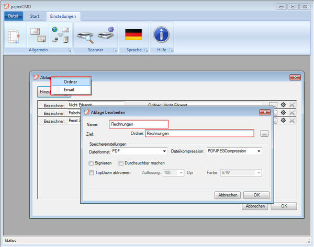Open the scanner configuration gear icon
314x247 pixels.
[x=106, y=33]
